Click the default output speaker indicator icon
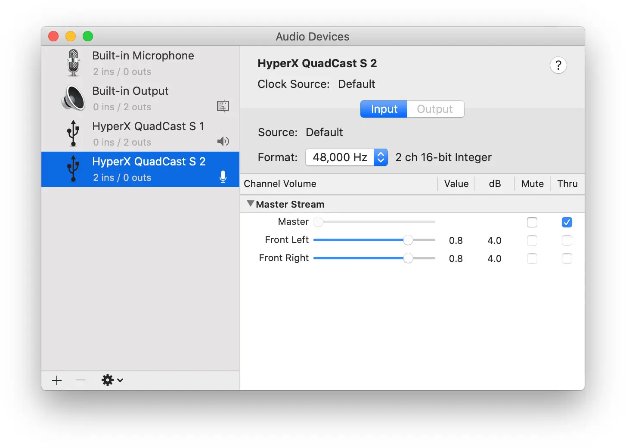 pyautogui.click(x=223, y=142)
